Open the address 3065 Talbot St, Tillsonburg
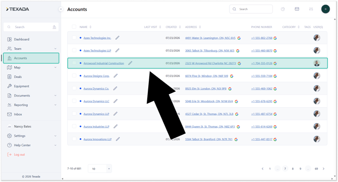The width and height of the screenshot is (338, 182). (x=209, y=51)
